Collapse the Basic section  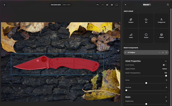(166, 97)
